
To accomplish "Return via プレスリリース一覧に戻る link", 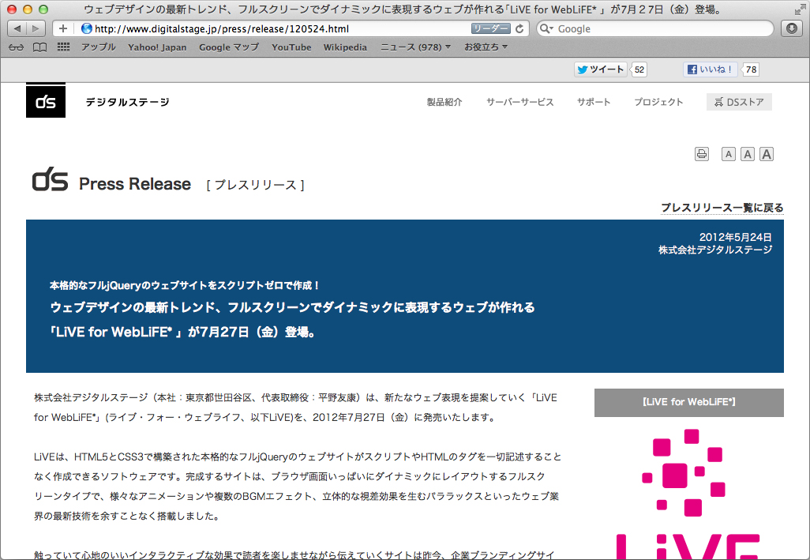I will click(x=722, y=208).
